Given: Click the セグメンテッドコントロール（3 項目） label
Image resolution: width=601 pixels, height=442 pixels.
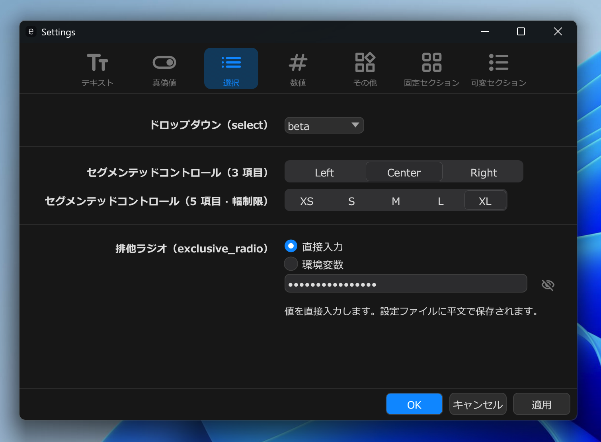Looking at the screenshot, I should tap(177, 173).
